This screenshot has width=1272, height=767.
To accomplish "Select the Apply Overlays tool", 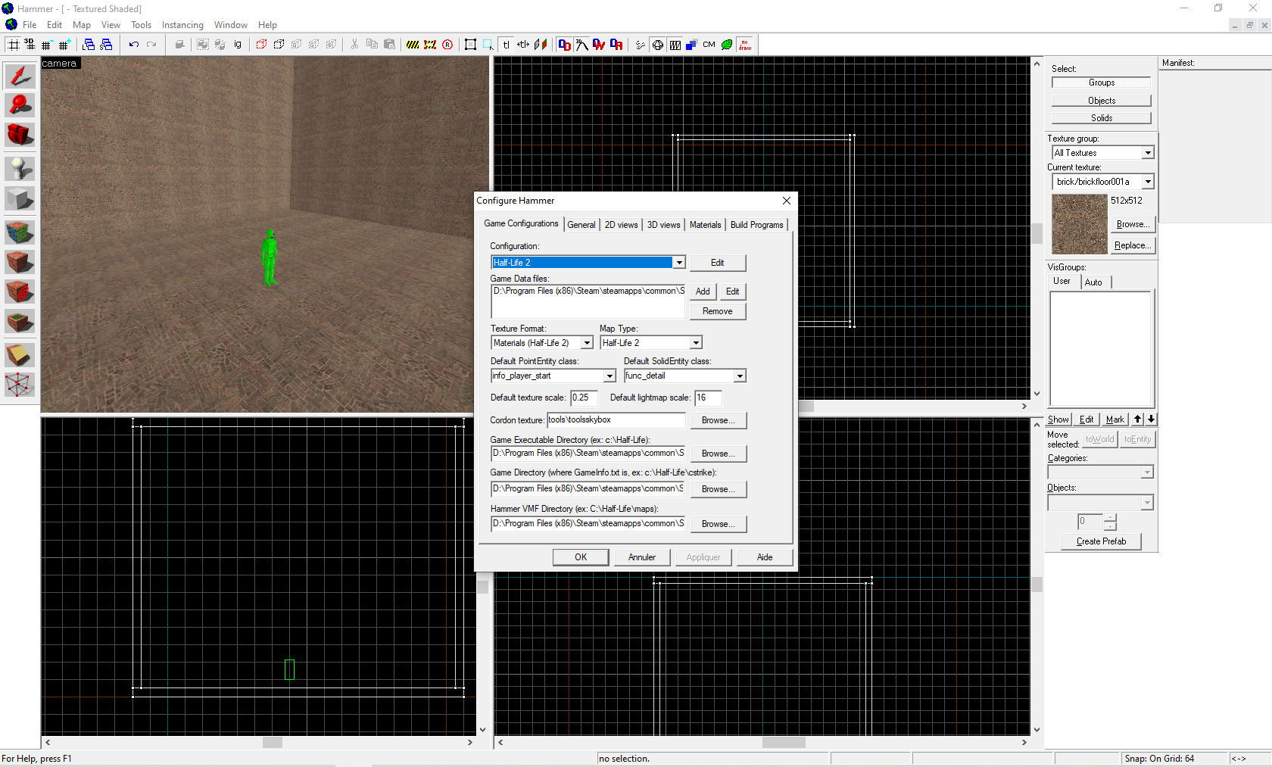I will (20, 322).
